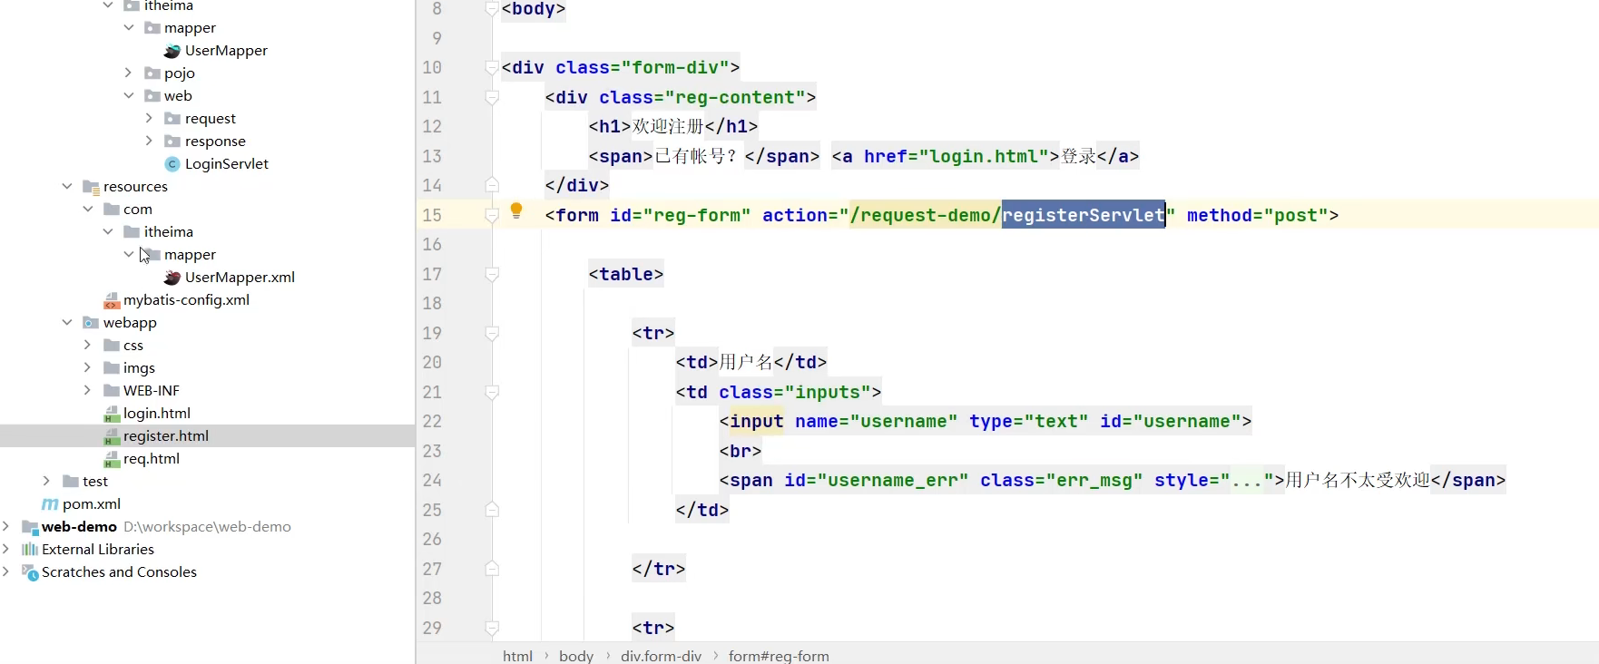Expand the External Libraries node
The height and width of the screenshot is (664, 1599).
[6, 549]
